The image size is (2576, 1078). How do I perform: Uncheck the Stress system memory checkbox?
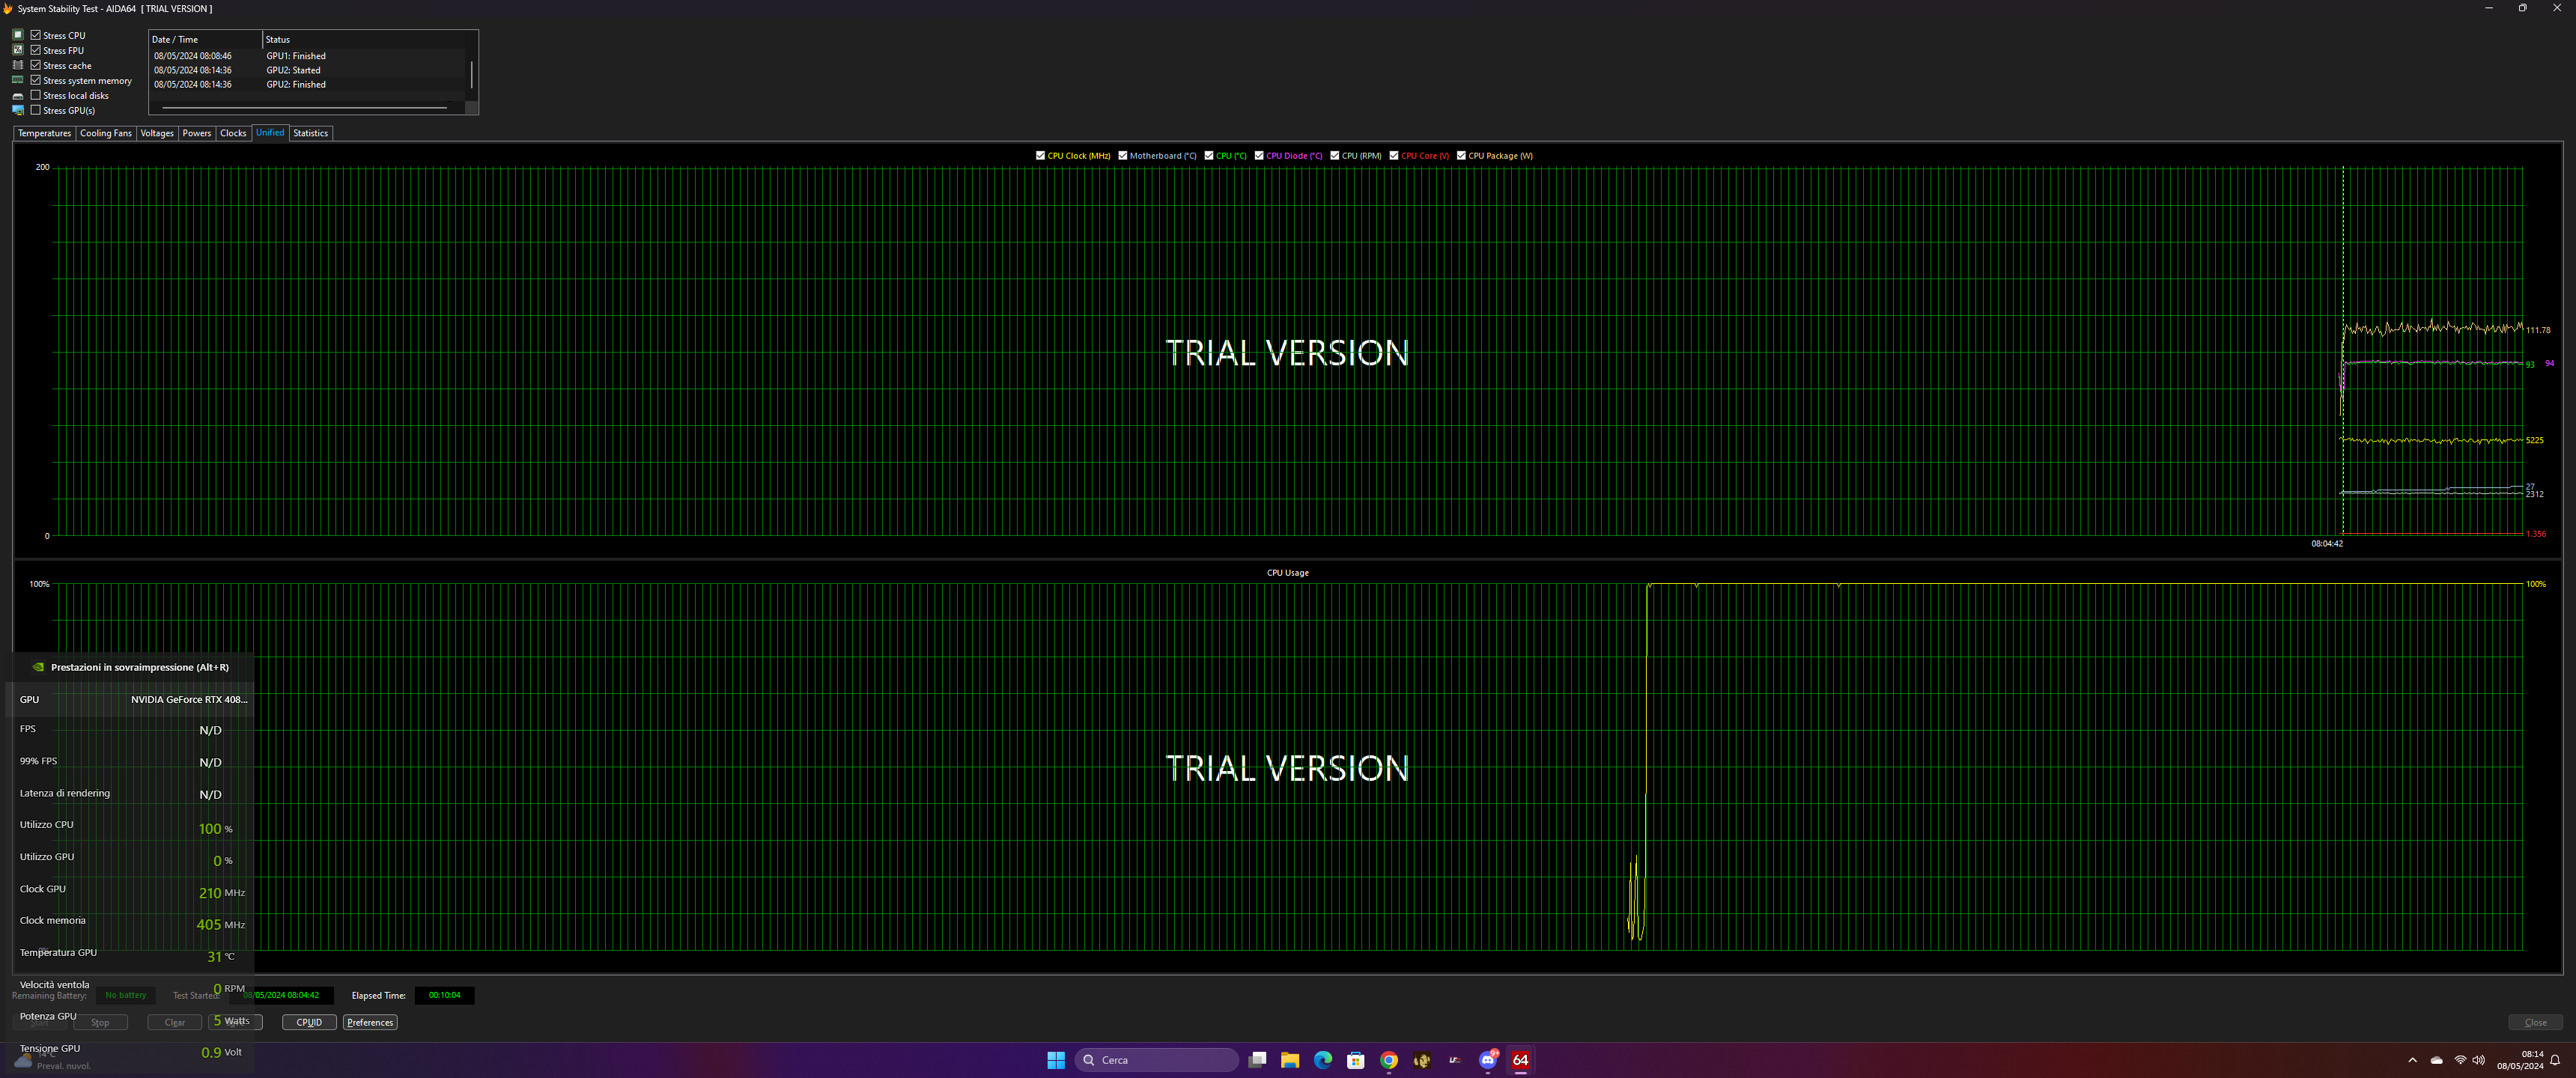[36, 80]
